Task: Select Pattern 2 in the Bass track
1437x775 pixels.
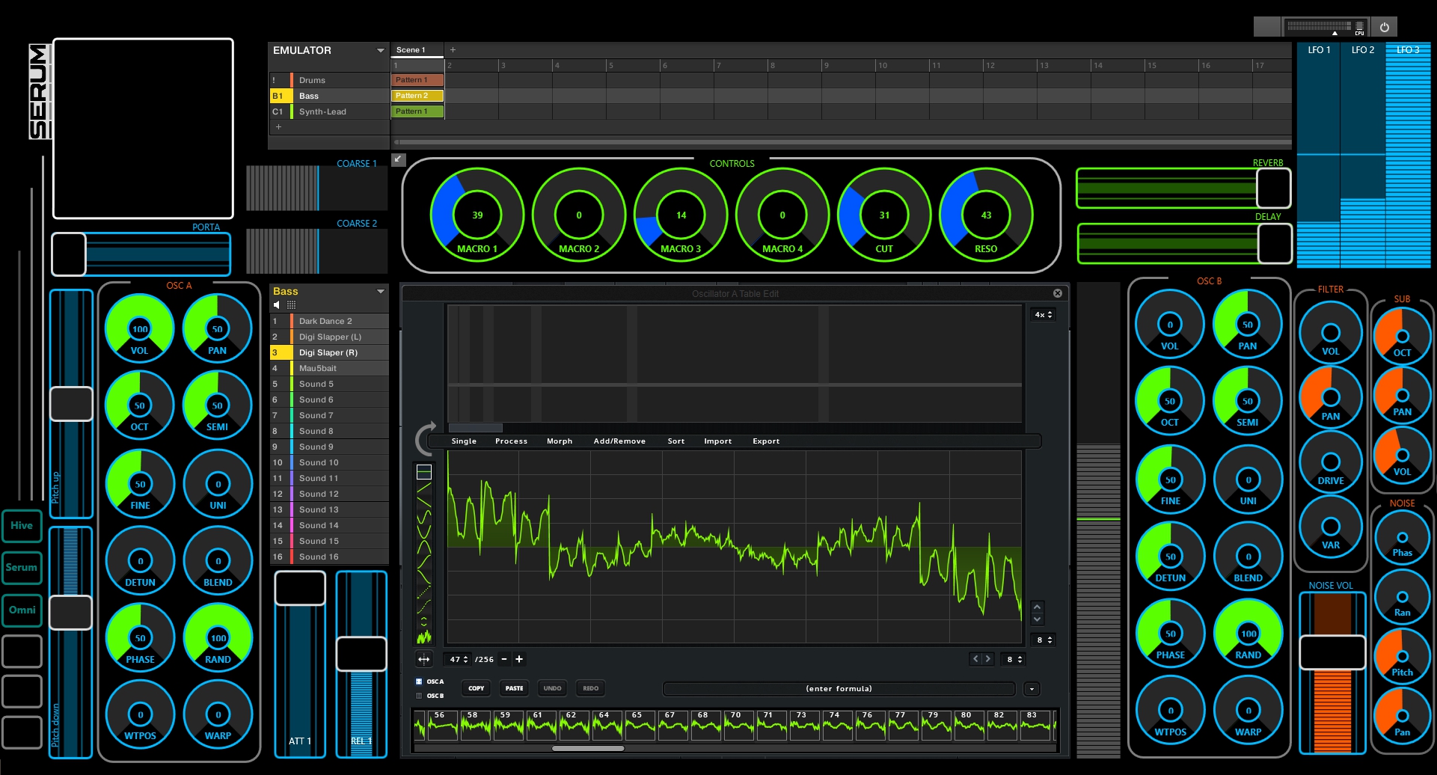Action: [417, 96]
